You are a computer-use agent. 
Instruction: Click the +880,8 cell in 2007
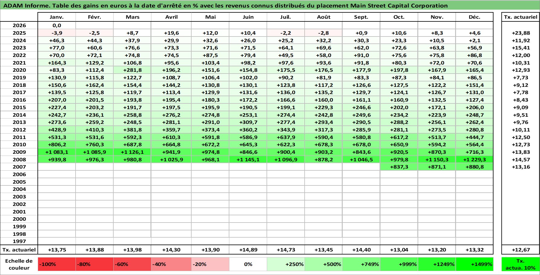click(474, 167)
